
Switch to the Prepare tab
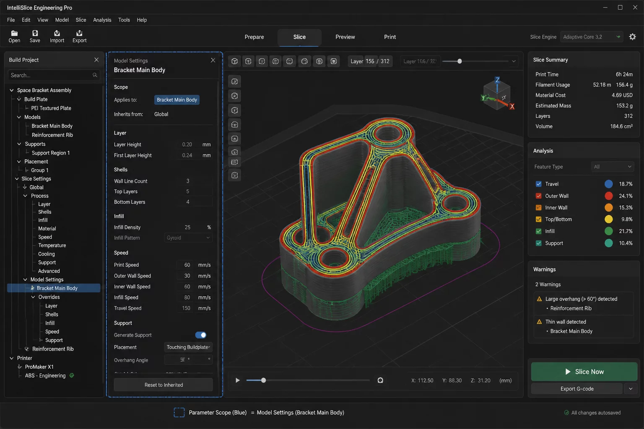pos(254,37)
